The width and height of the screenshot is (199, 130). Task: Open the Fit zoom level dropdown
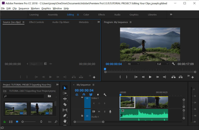133,64
